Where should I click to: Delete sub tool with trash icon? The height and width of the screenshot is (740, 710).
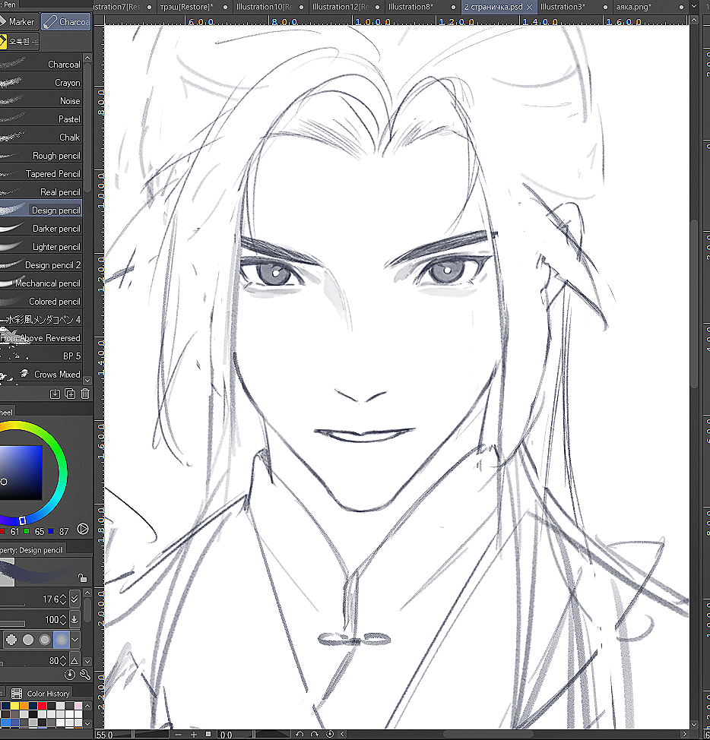(x=84, y=394)
